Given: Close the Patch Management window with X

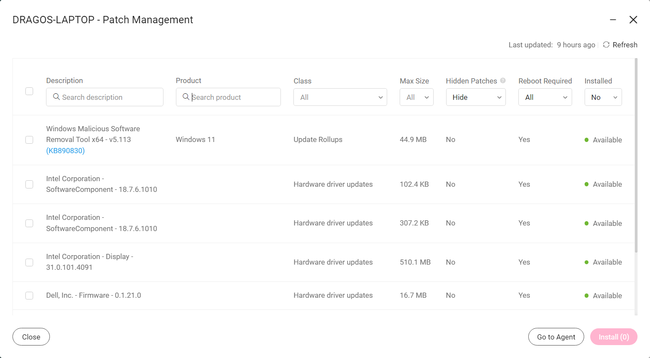Looking at the screenshot, I should (x=633, y=20).
